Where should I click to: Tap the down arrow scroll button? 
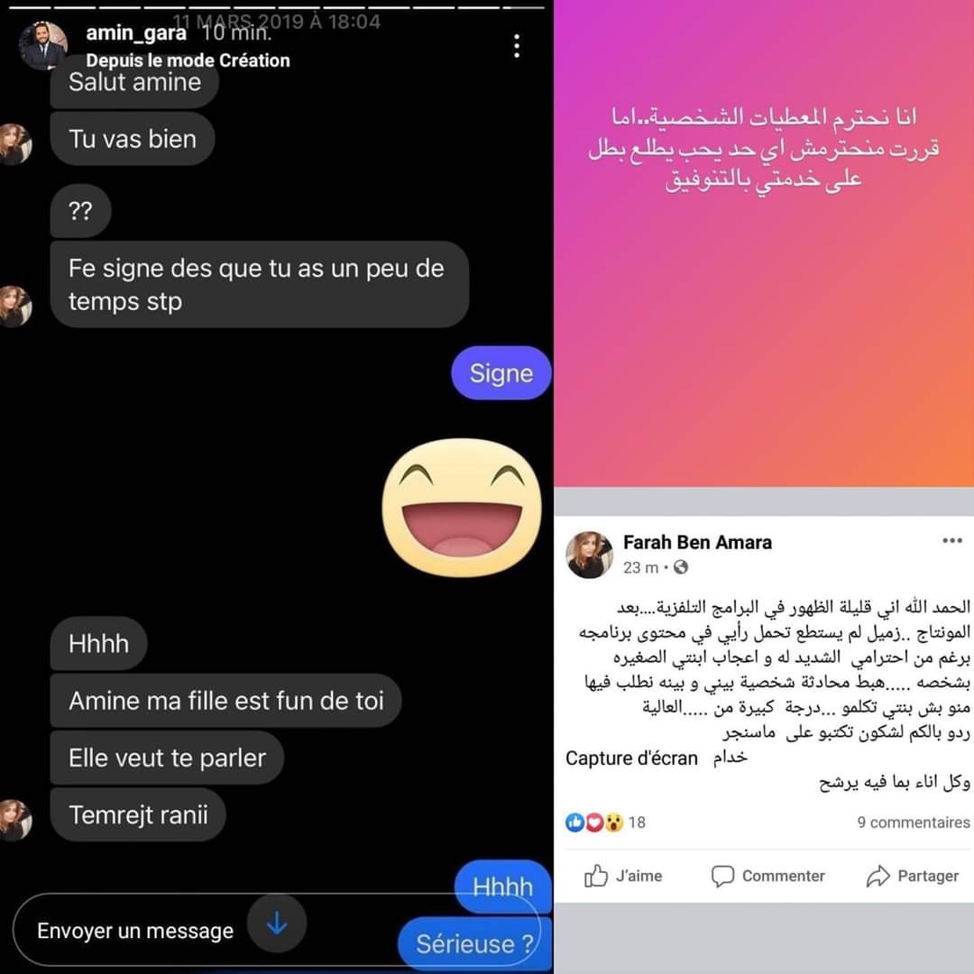pos(277,923)
